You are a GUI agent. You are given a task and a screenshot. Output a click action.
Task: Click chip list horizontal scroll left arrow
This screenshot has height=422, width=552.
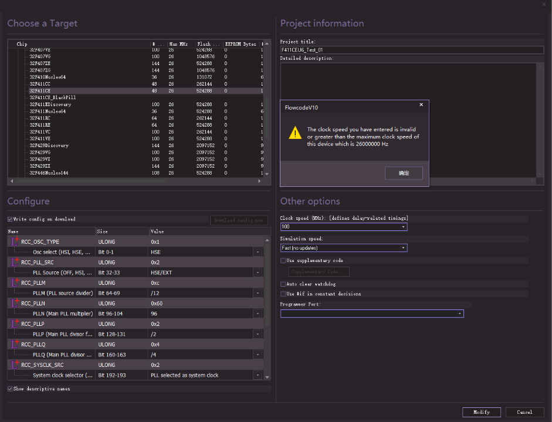12,181
